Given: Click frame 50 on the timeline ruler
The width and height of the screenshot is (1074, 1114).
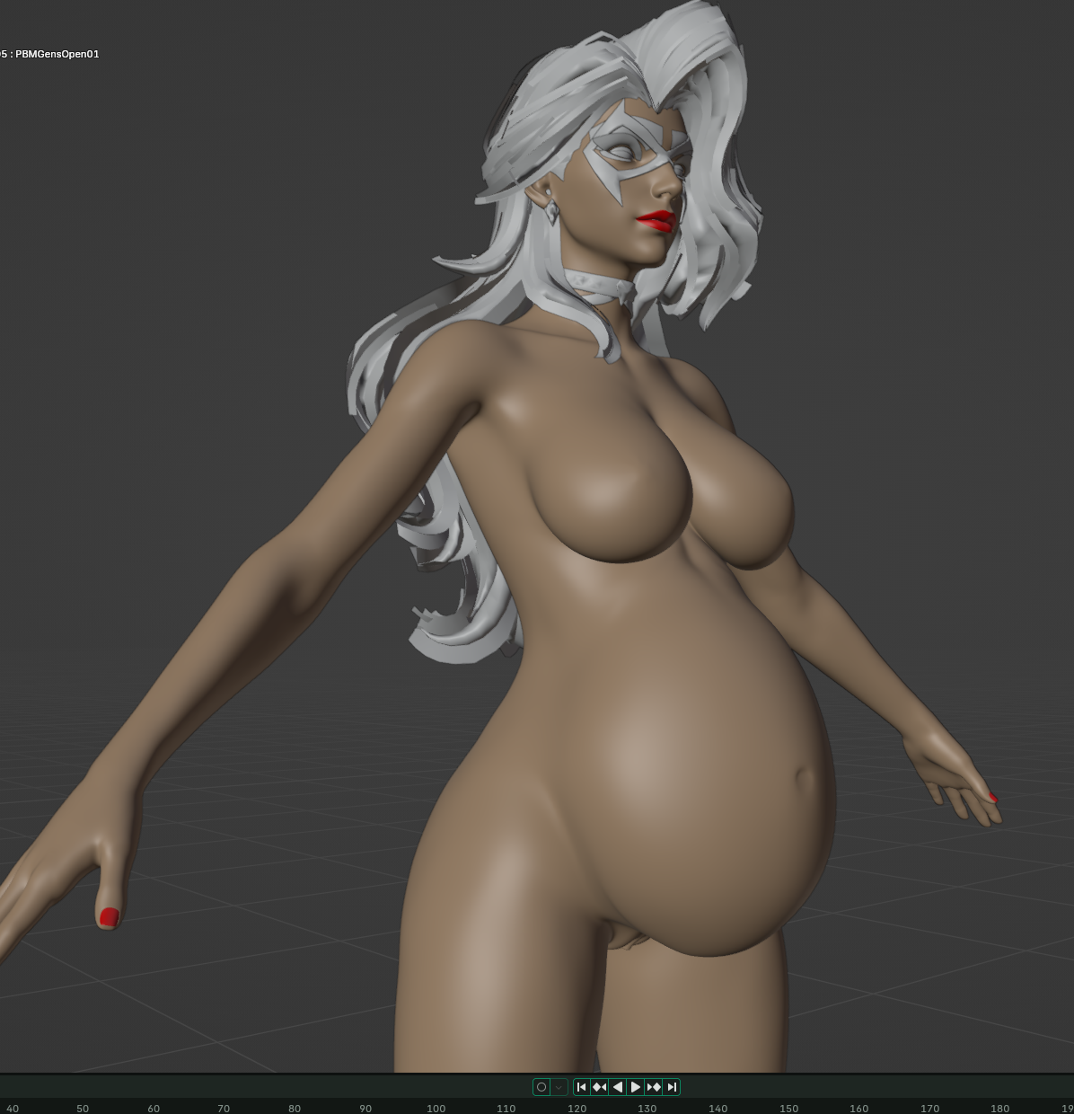Looking at the screenshot, I should click(83, 1108).
